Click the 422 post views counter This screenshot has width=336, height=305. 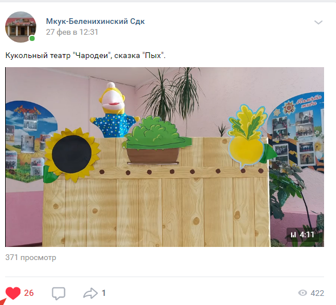(317, 293)
